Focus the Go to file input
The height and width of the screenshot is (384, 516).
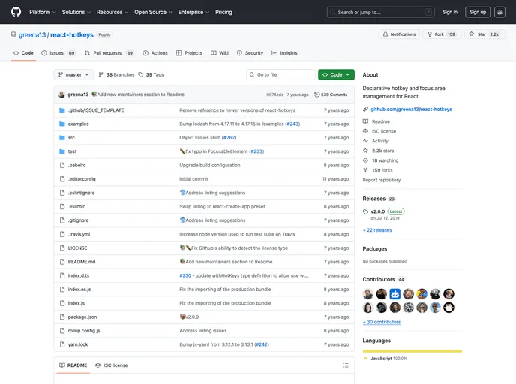point(281,75)
